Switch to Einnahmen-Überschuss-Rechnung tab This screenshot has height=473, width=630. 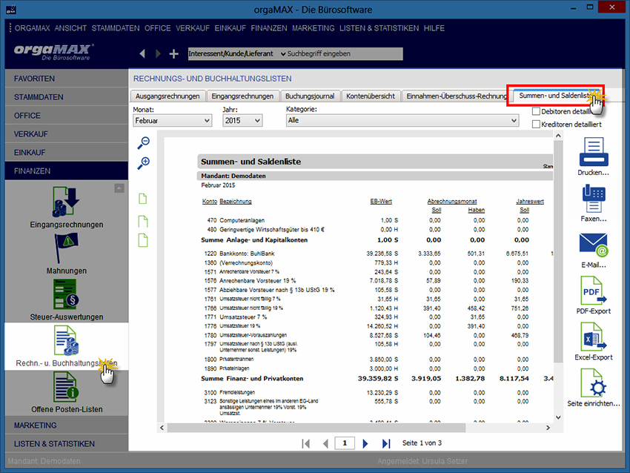pos(456,96)
